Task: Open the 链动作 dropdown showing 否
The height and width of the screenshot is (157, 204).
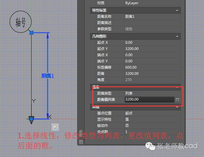Action: tap(152, 125)
